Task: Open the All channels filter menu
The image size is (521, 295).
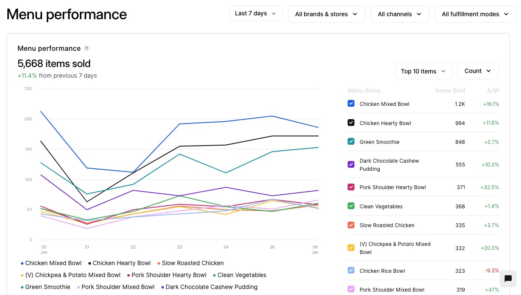Action: 400,14
